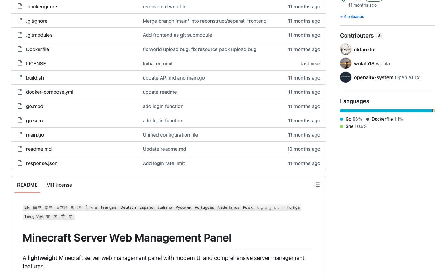Click the file icon beside .gitignore
This screenshot has height=278, width=446.
(20, 21)
